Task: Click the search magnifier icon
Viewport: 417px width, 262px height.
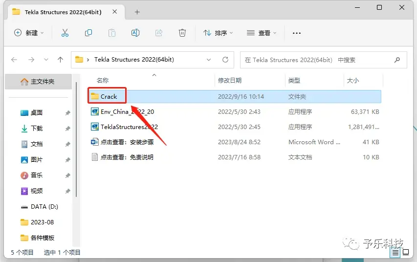Action: [397, 60]
